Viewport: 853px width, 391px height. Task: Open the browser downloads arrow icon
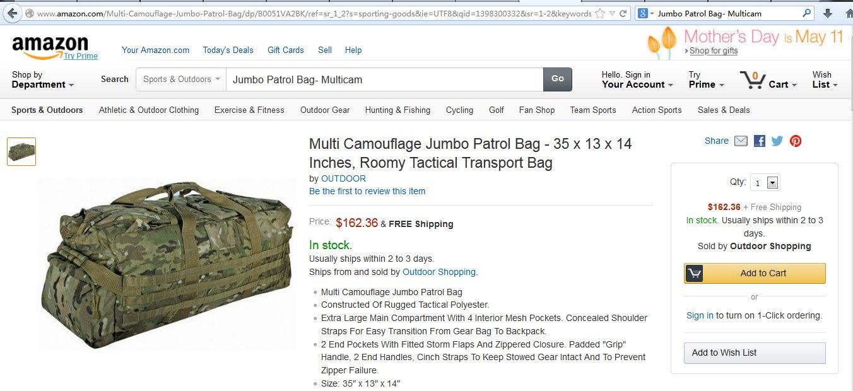point(828,13)
